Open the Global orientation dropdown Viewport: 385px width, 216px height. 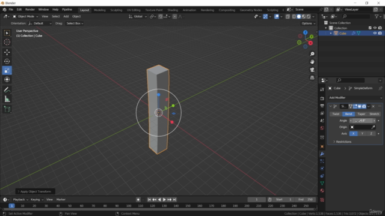pos(138,16)
